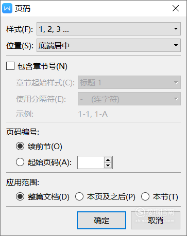This screenshot has width=187, height=236.
Task: Click the 包含章节号 label text
Action: tap(42, 66)
